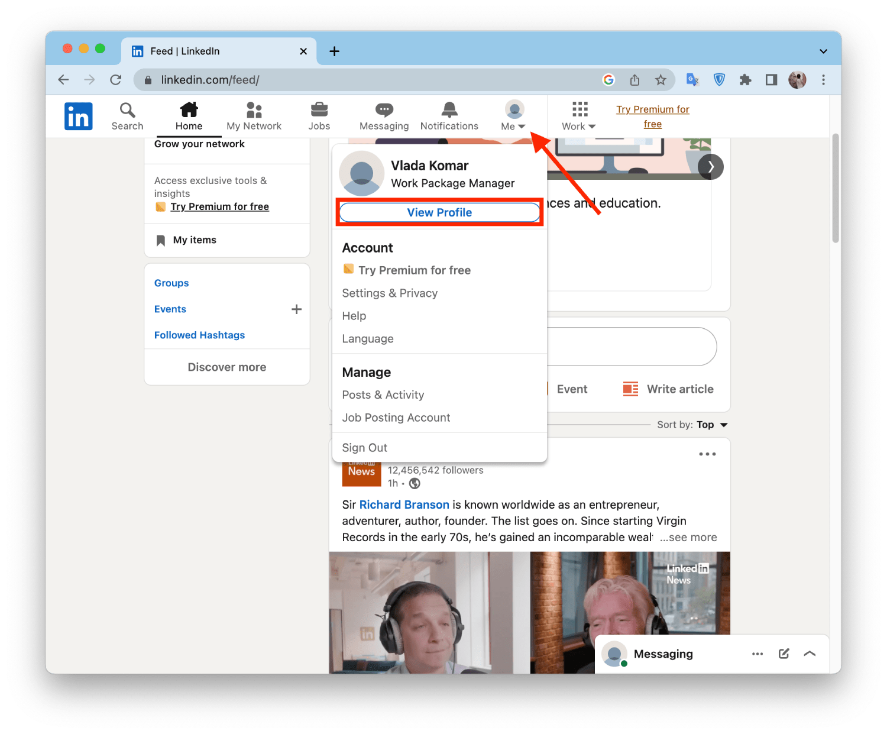Check the Notifications bell icon
Viewport: 887px width, 734px height.
pos(449,109)
